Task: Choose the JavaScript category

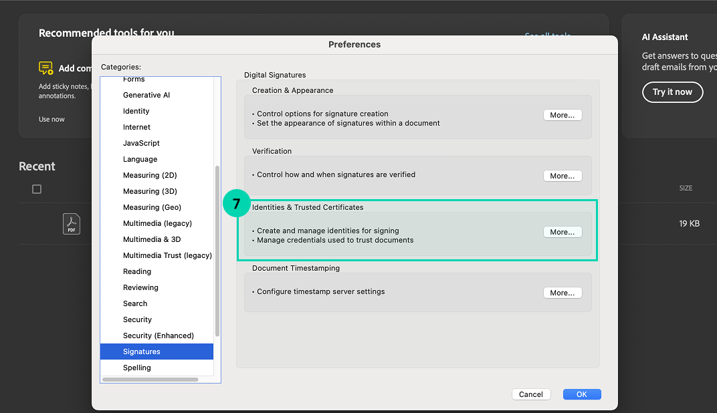Action: point(141,143)
